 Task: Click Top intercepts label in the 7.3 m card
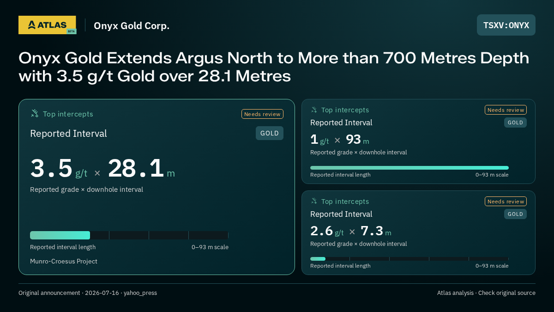pos(345,202)
